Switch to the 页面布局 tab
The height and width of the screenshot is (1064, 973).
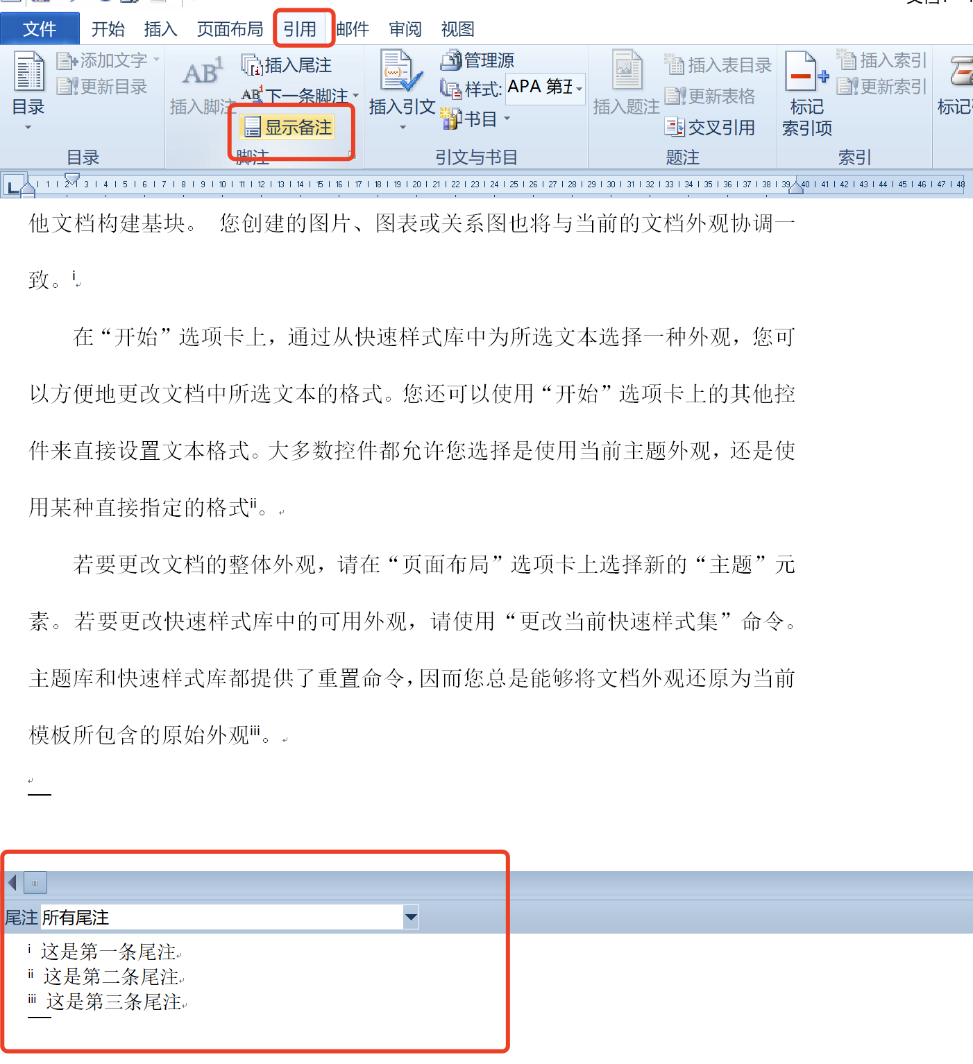coord(230,29)
